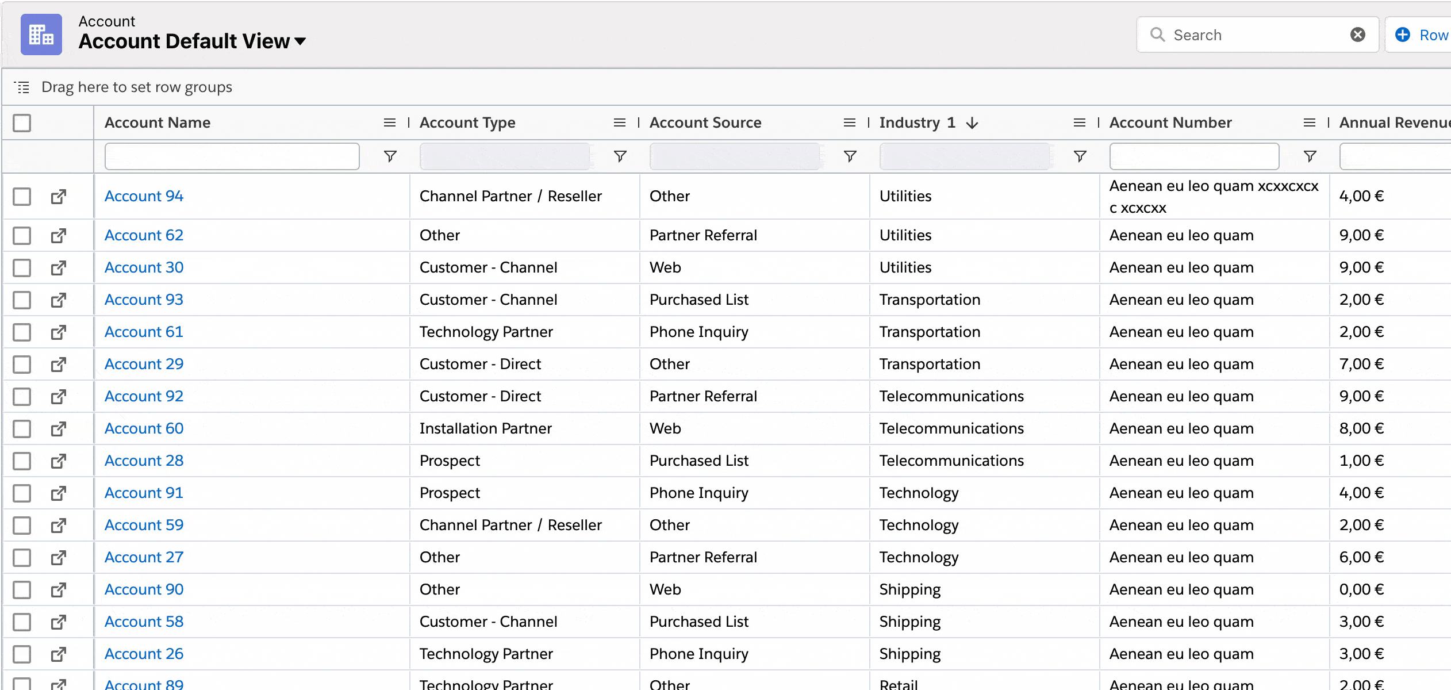Click filter funnel icon for Account Type
1451x690 pixels.
tap(620, 156)
